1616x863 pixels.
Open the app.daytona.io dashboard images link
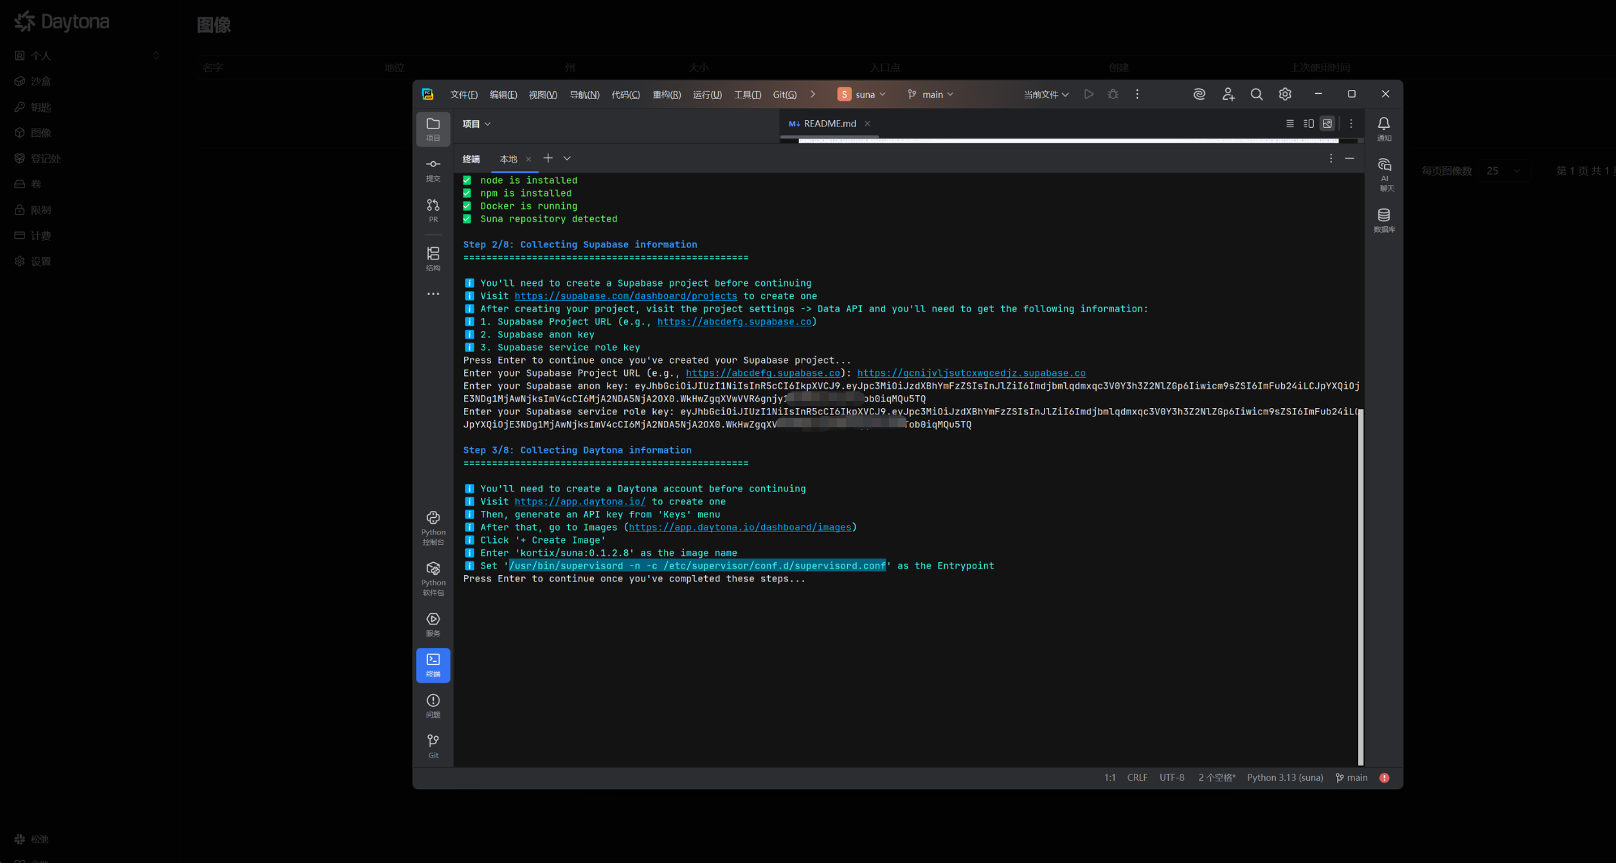pyautogui.click(x=739, y=527)
